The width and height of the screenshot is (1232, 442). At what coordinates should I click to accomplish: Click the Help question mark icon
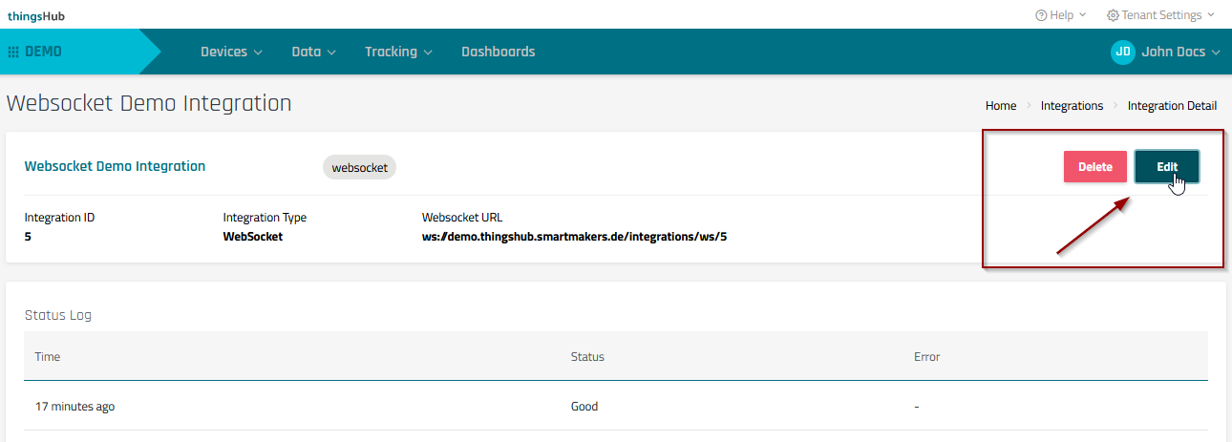click(1041, 15)
